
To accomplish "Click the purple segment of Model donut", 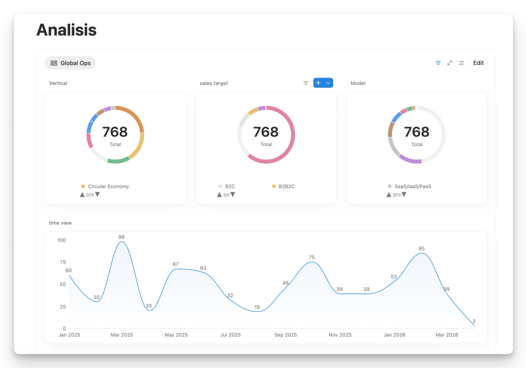I will point(410,160).
